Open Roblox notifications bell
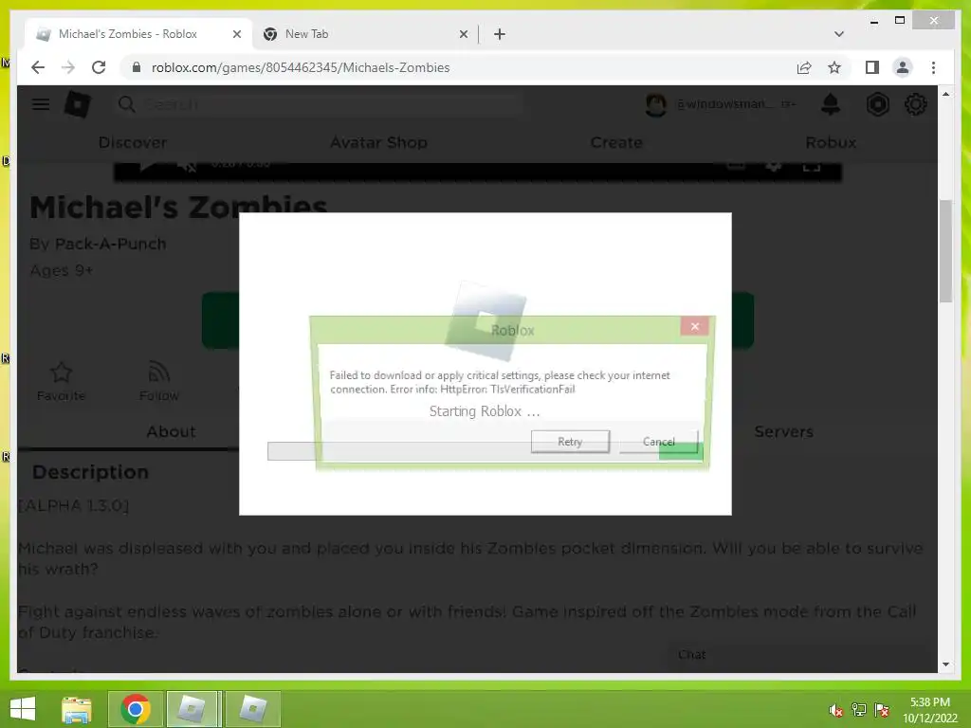This screenshot has height=728, width=971. point(831,104)
